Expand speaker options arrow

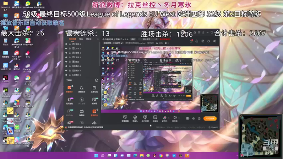[x=179, y=118]
